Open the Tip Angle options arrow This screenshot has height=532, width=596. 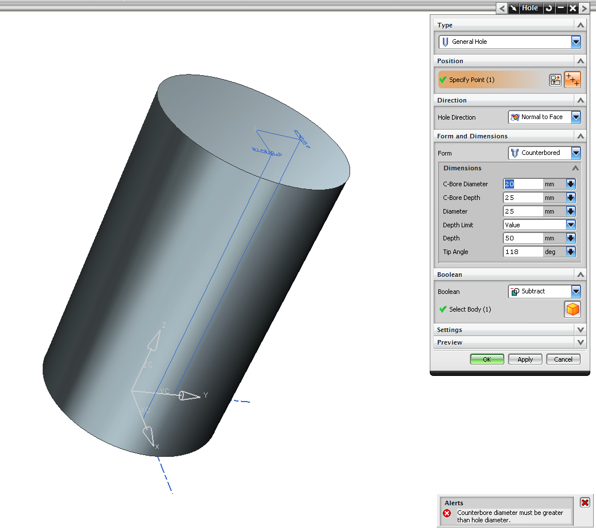coord(570,252)
